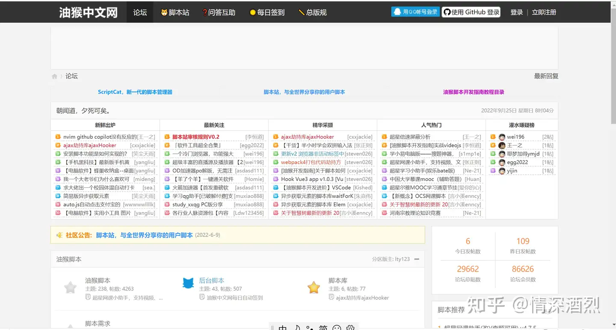Image resolution: width=616 pixels, height=330 pixels.
Task: Click the rank badge beside nvim github copilot
Action: pyautogui.click(x=58, y=137)
